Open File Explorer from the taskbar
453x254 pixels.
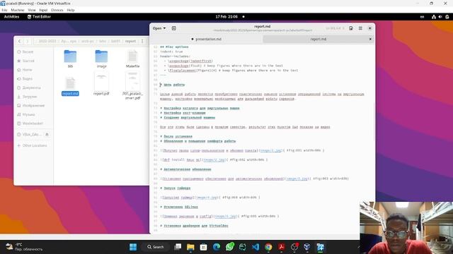coord(190,247)
